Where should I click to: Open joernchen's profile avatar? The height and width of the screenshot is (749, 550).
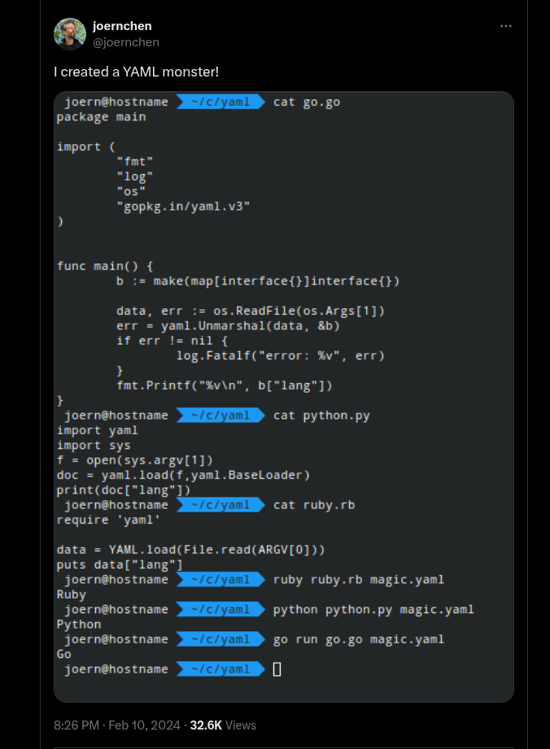tap(70, 34)
